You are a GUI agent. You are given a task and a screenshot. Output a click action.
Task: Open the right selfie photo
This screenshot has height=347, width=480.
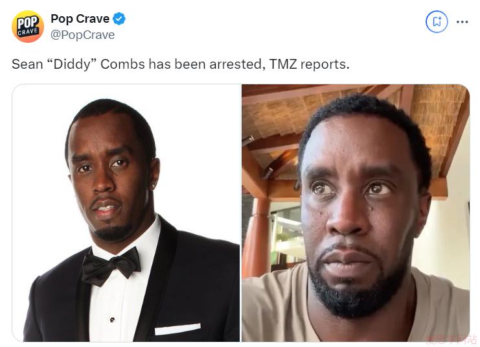pos(356,213)
